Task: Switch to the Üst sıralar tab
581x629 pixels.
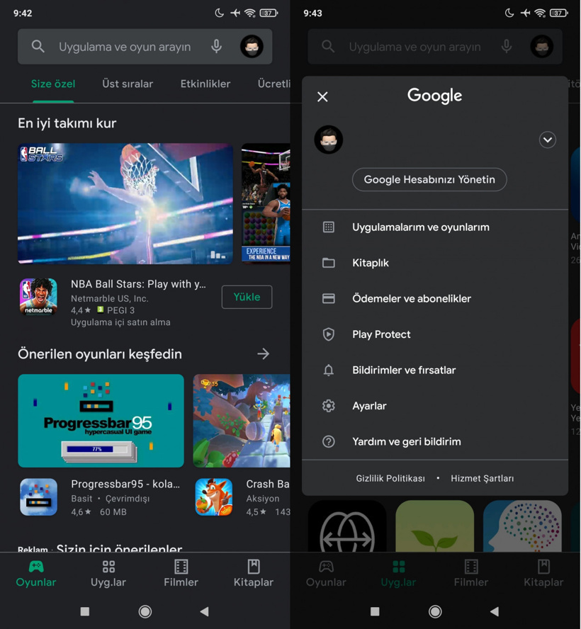Action: [x=127, y=84]
